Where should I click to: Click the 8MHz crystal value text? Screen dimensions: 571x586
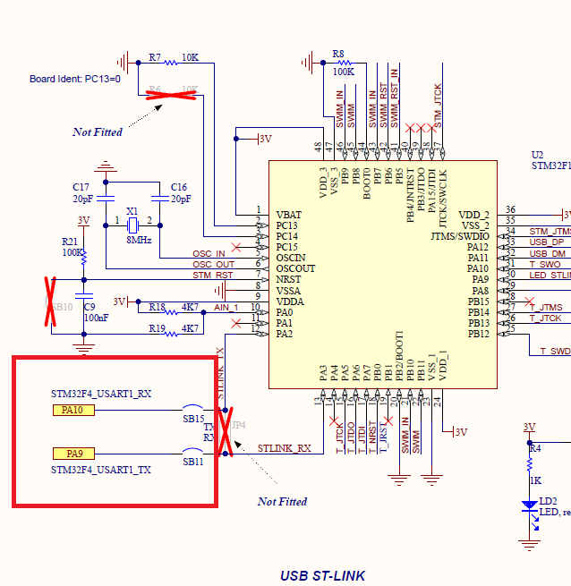click(139, 240)
